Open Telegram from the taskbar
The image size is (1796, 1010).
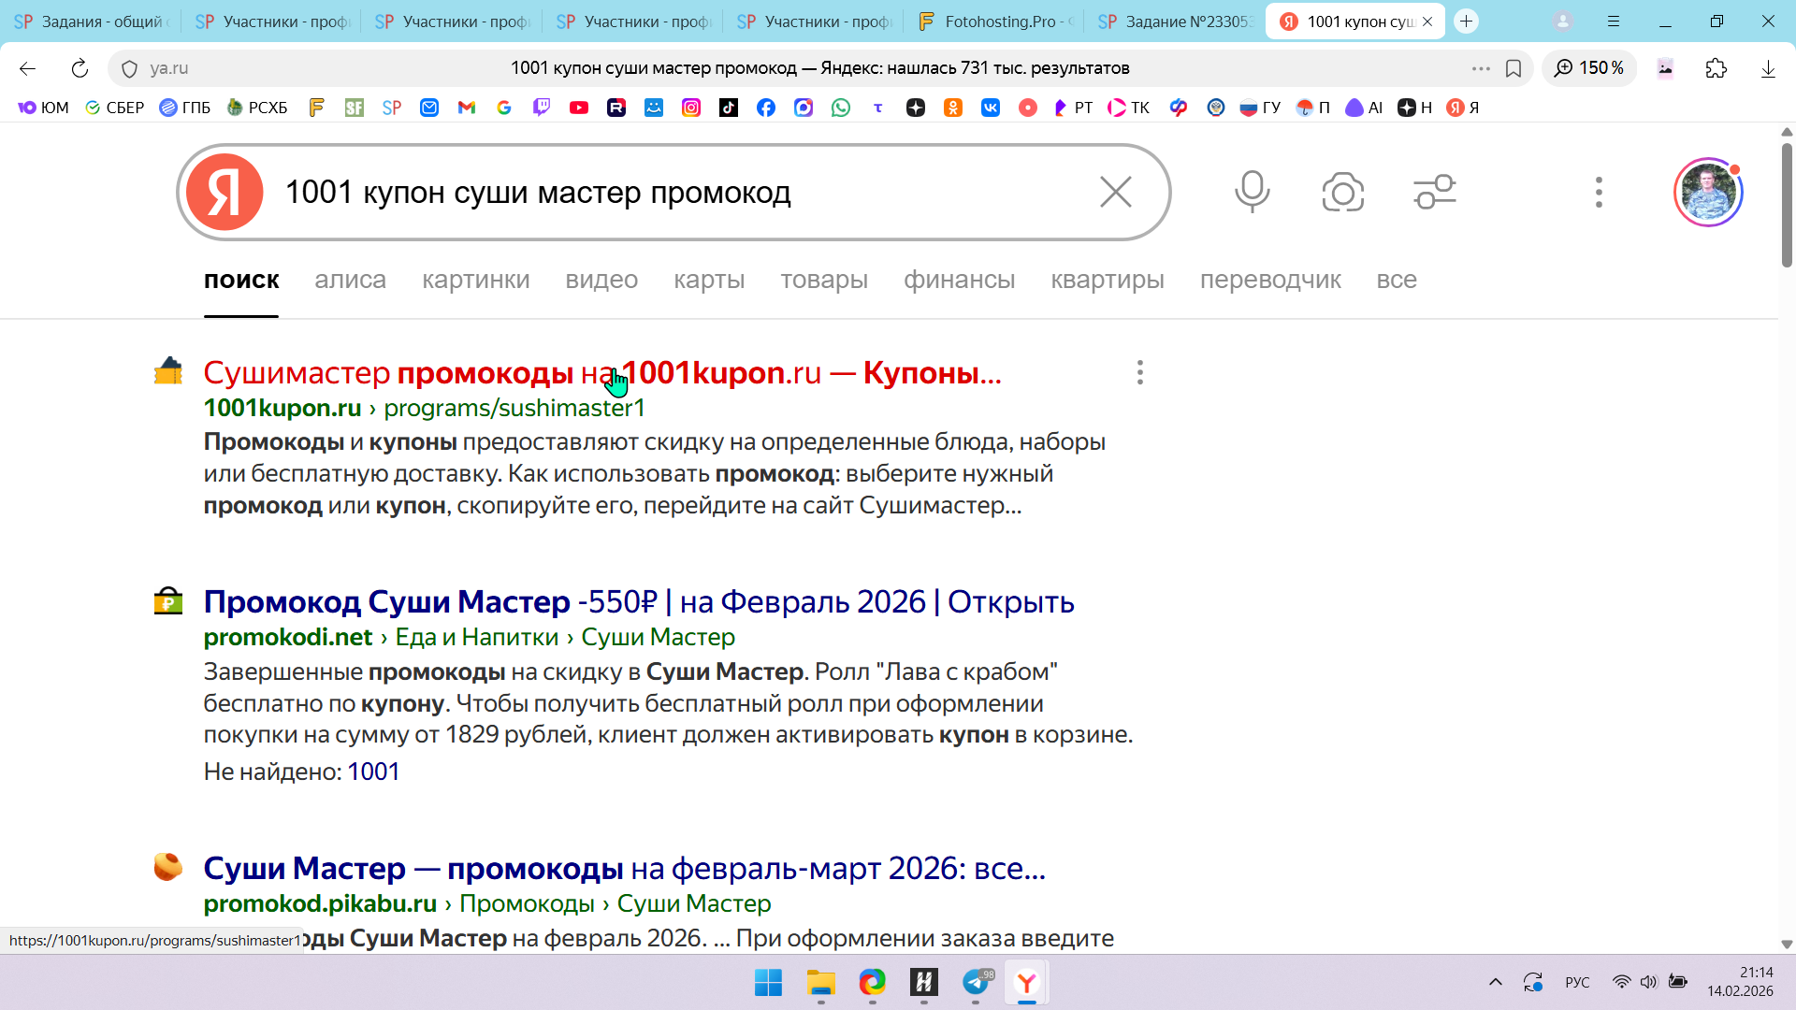click(x=976, y=982)
